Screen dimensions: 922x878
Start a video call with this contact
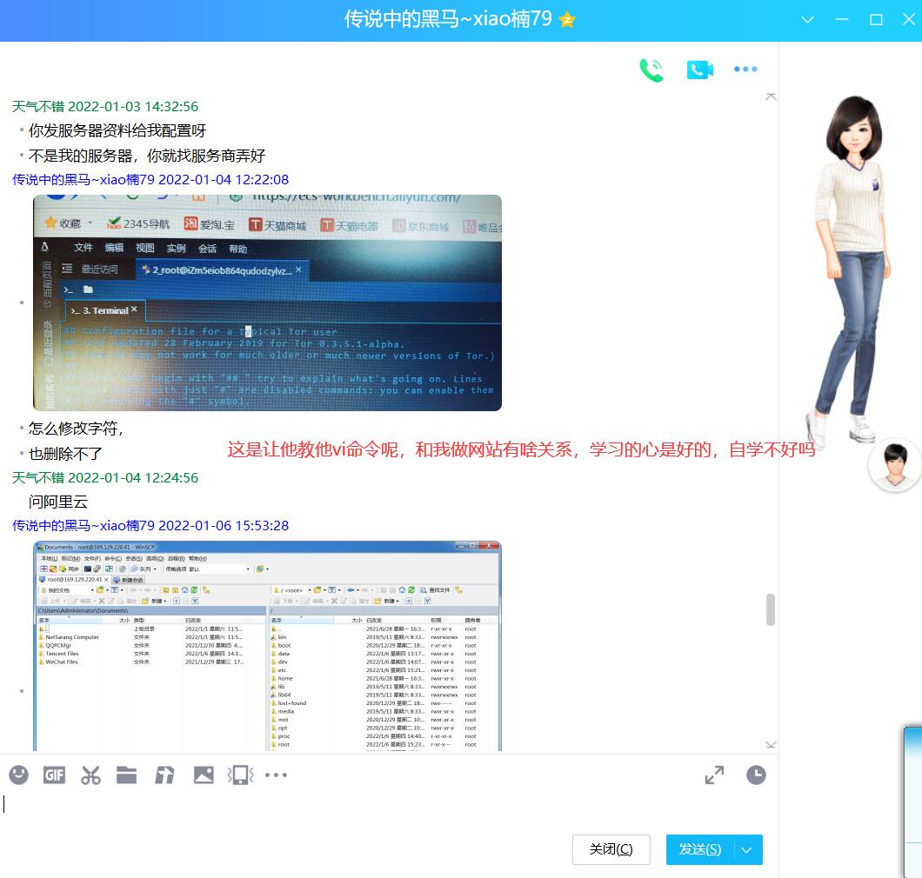[x=699, y=70]
